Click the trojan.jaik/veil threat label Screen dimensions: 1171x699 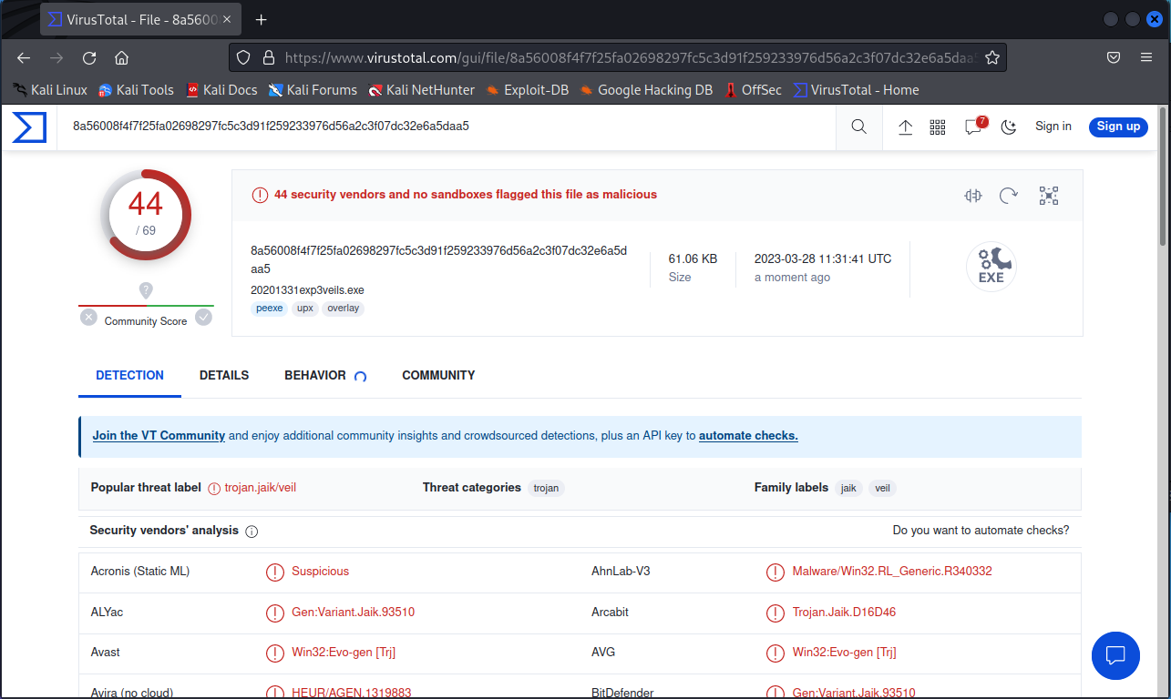tap(261, 488)
